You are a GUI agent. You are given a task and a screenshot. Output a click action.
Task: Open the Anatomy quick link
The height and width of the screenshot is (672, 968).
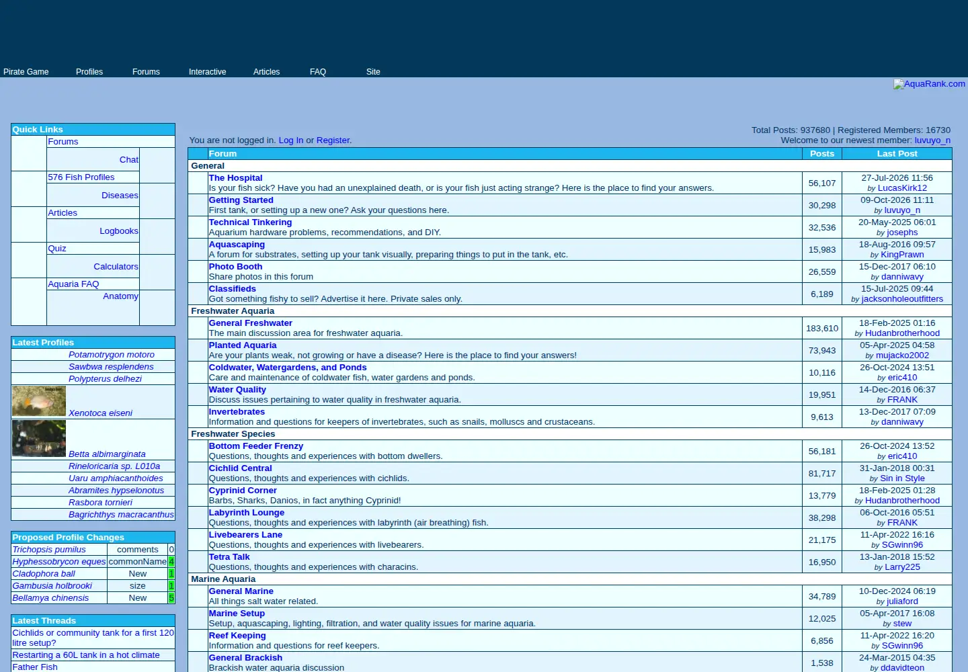[x=120, y=296]
